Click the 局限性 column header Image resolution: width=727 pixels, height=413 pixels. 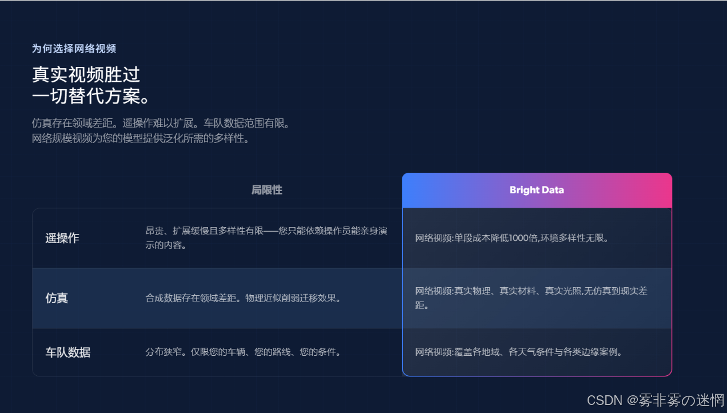click(x=267, y=190)
